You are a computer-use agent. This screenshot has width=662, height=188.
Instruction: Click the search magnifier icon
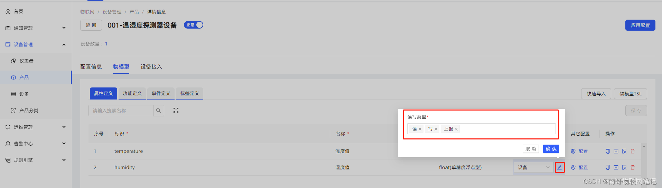pyautogui.click(x=159, y=111)
